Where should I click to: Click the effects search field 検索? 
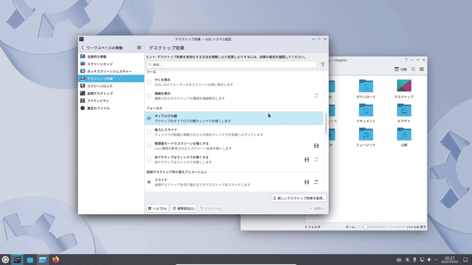[x=232, y=64]
